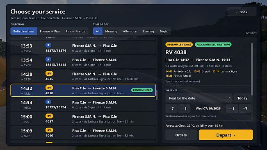Click the detail panel scrollbar
267x150 pixels.
[252, 69]
